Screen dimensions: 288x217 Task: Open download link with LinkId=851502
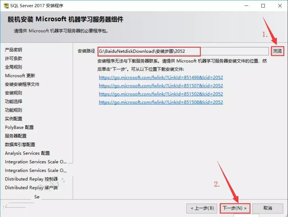[x=161, y=94]
